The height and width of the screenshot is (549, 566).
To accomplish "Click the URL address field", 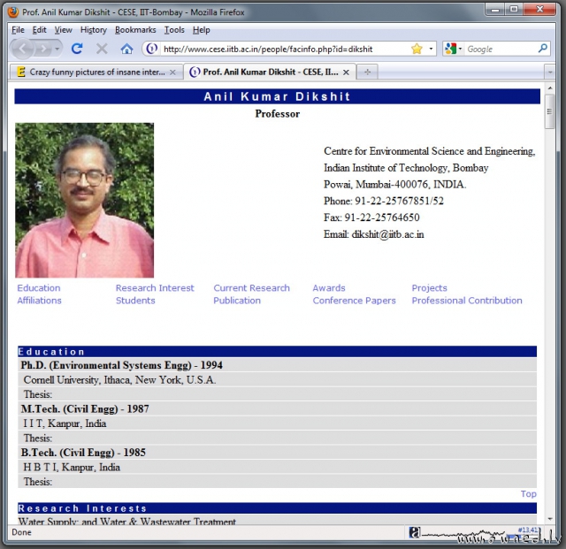I will 285,49.
